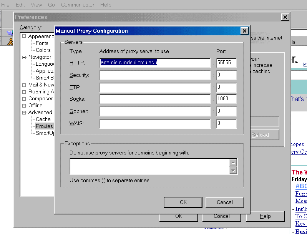Expand the Mail & Newsgroups category

[24, 85]
